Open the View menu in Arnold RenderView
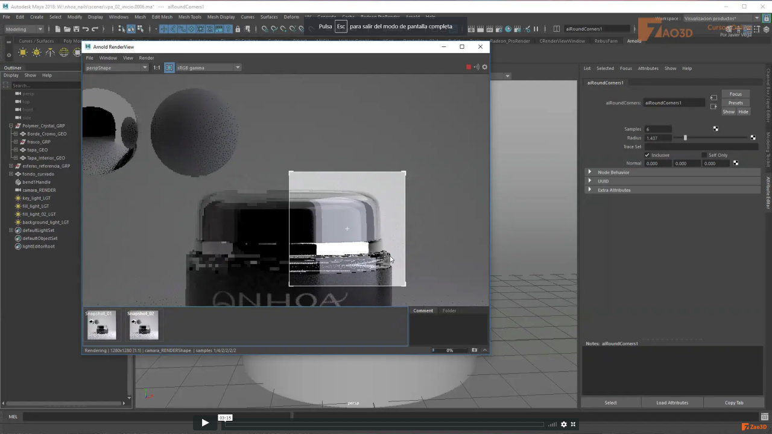772x434 pixels. (128, 58)
